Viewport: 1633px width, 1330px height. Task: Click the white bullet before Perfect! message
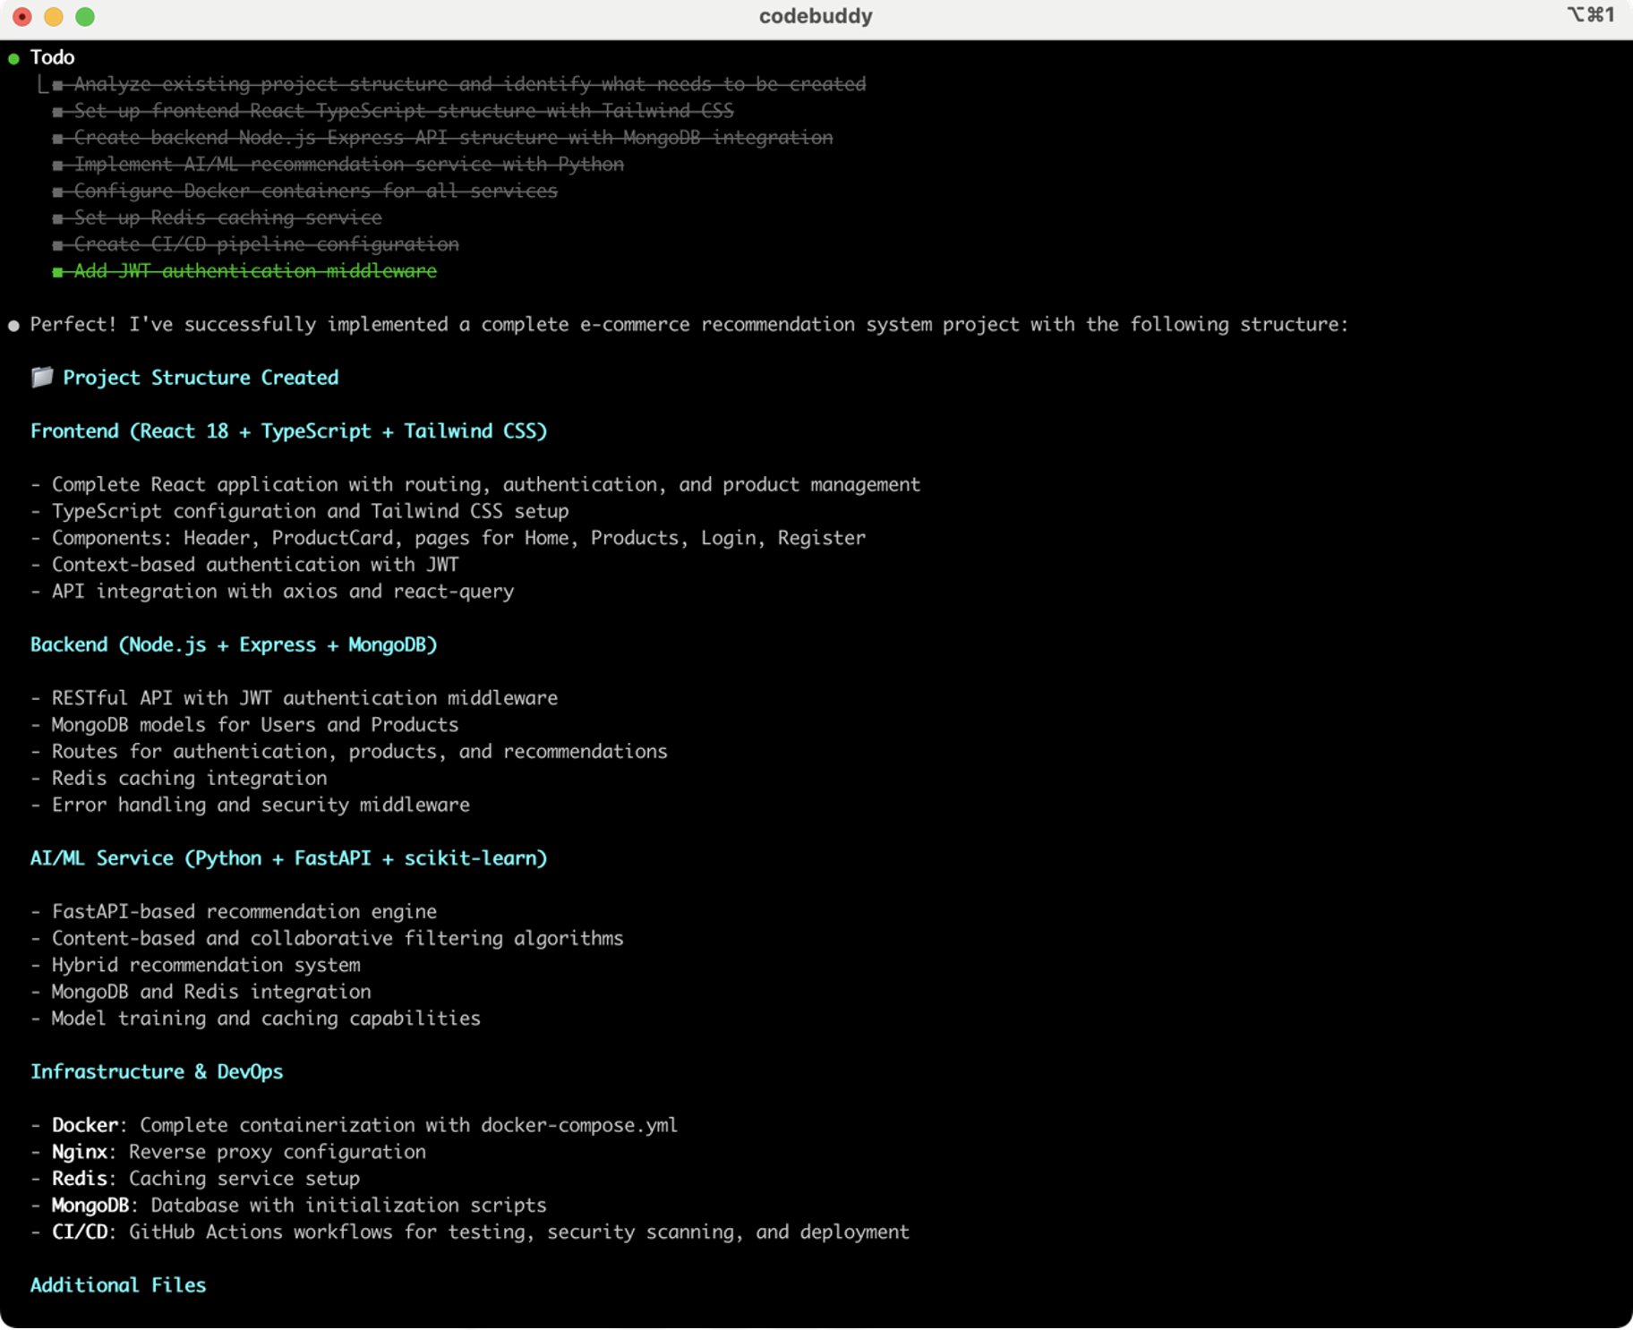pos(13,326)
